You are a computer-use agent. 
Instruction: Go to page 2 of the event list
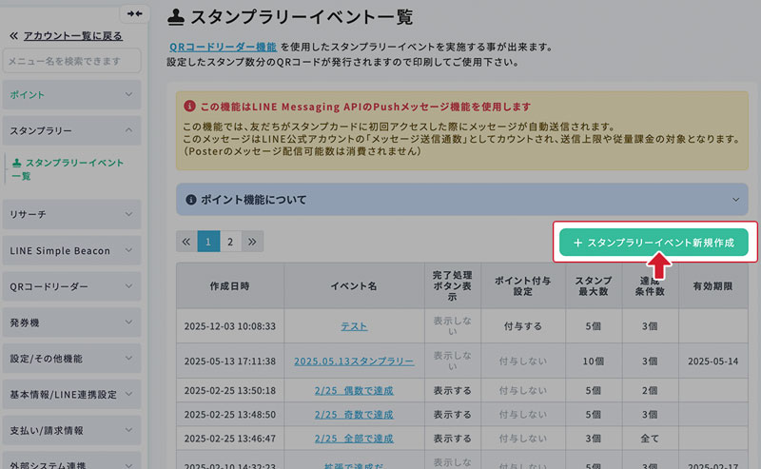coord(230,242)
